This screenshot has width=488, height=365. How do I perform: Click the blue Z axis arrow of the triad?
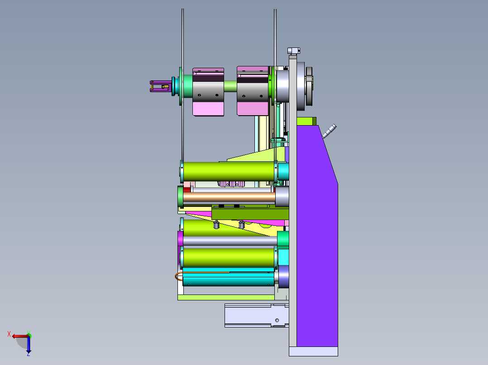(x=29, y=345)
